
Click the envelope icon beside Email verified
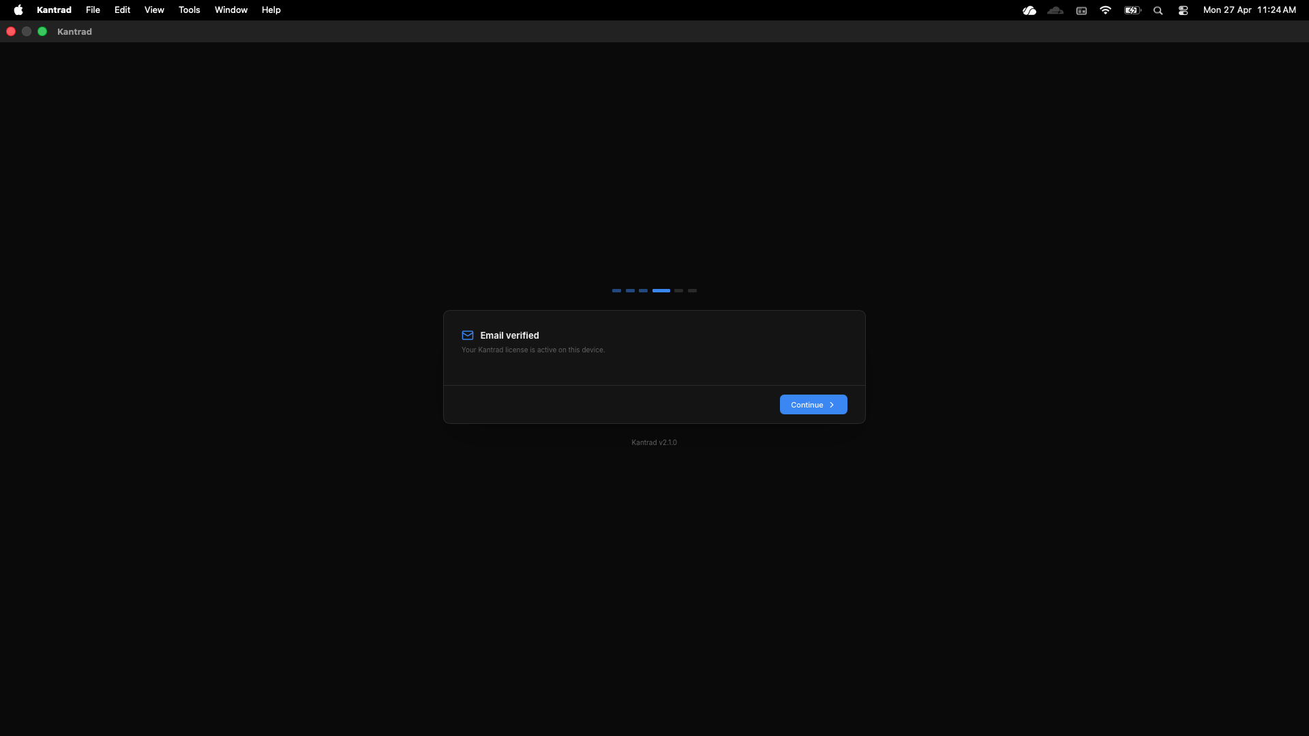(x=468, y=335)
